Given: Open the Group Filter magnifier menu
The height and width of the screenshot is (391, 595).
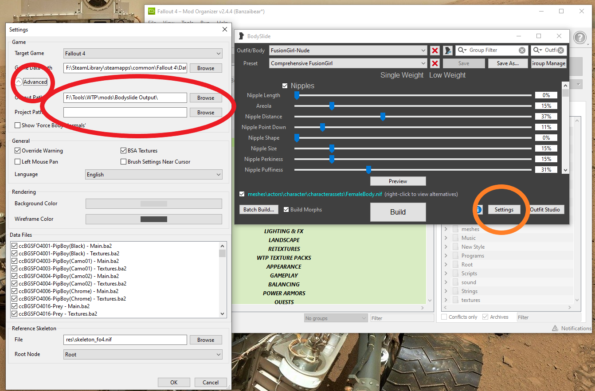Looking at the screenshot, I should (x=462, y=51).
